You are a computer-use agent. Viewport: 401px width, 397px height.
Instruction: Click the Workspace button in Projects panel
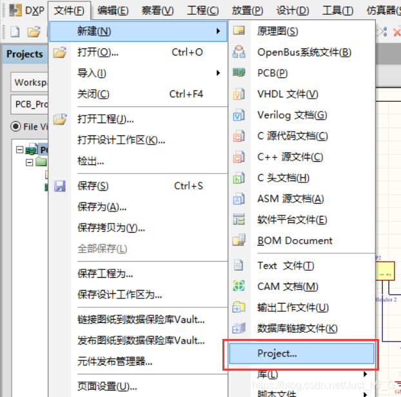coord(29,82)
